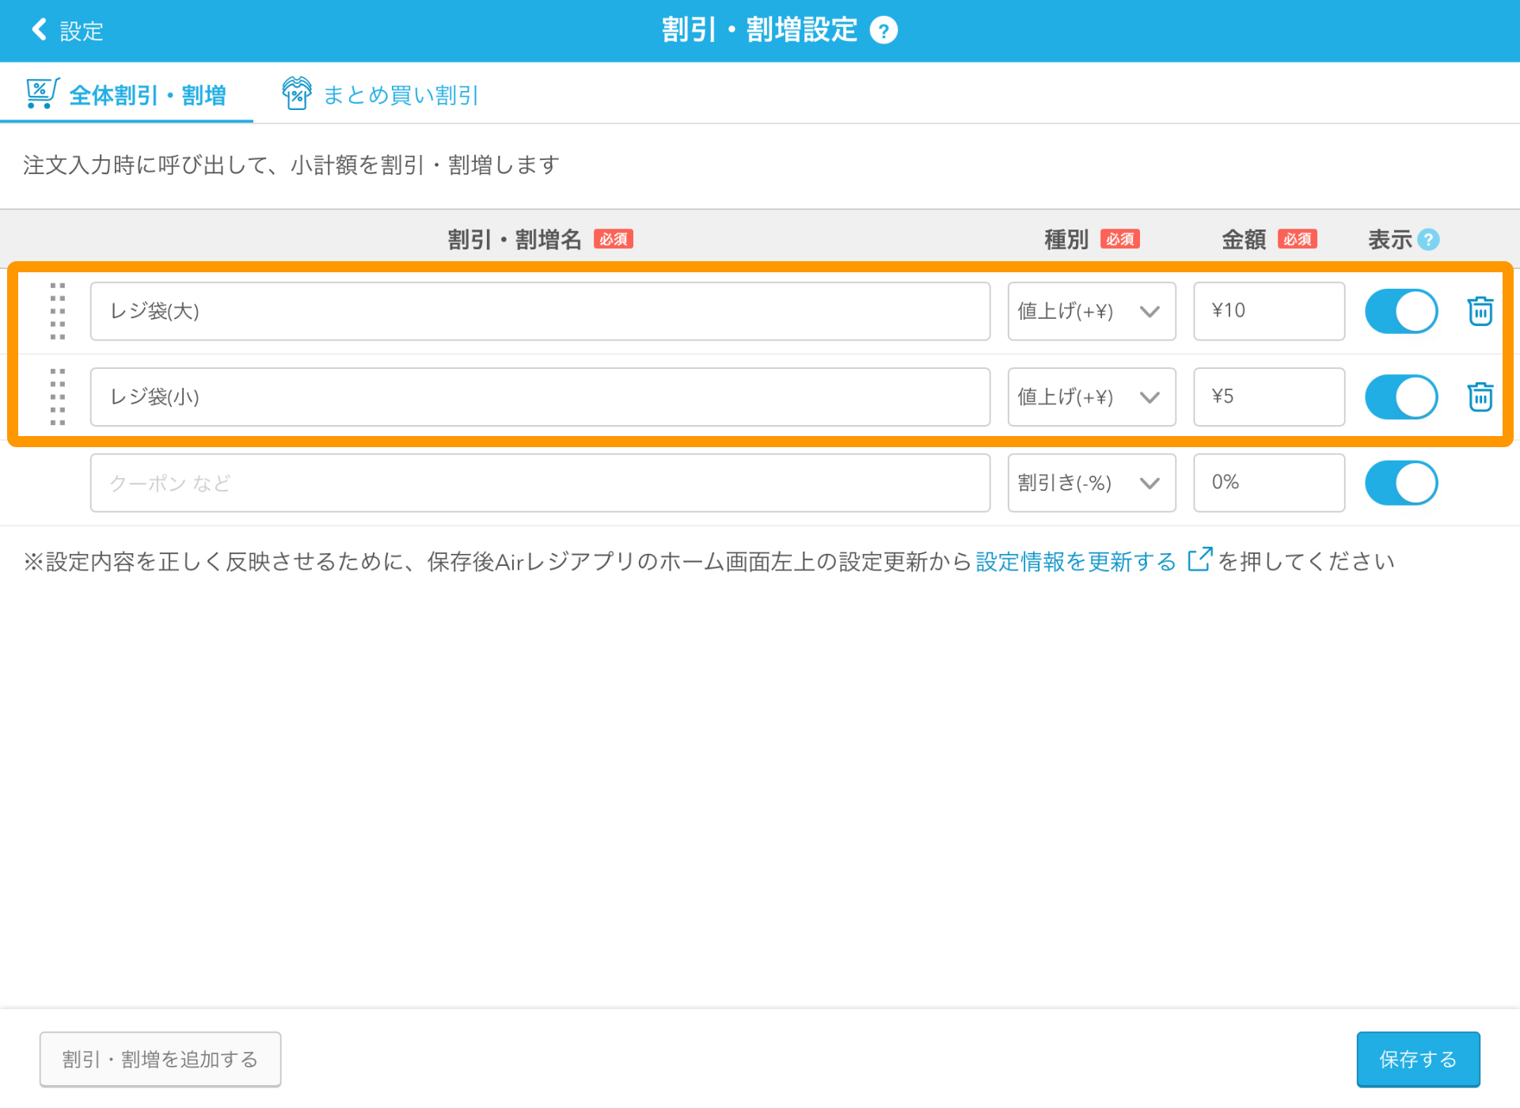Grab the drag handle of レジ袋(大) row
This screenshot has height=1108, width=1520.
pos(58,311)
